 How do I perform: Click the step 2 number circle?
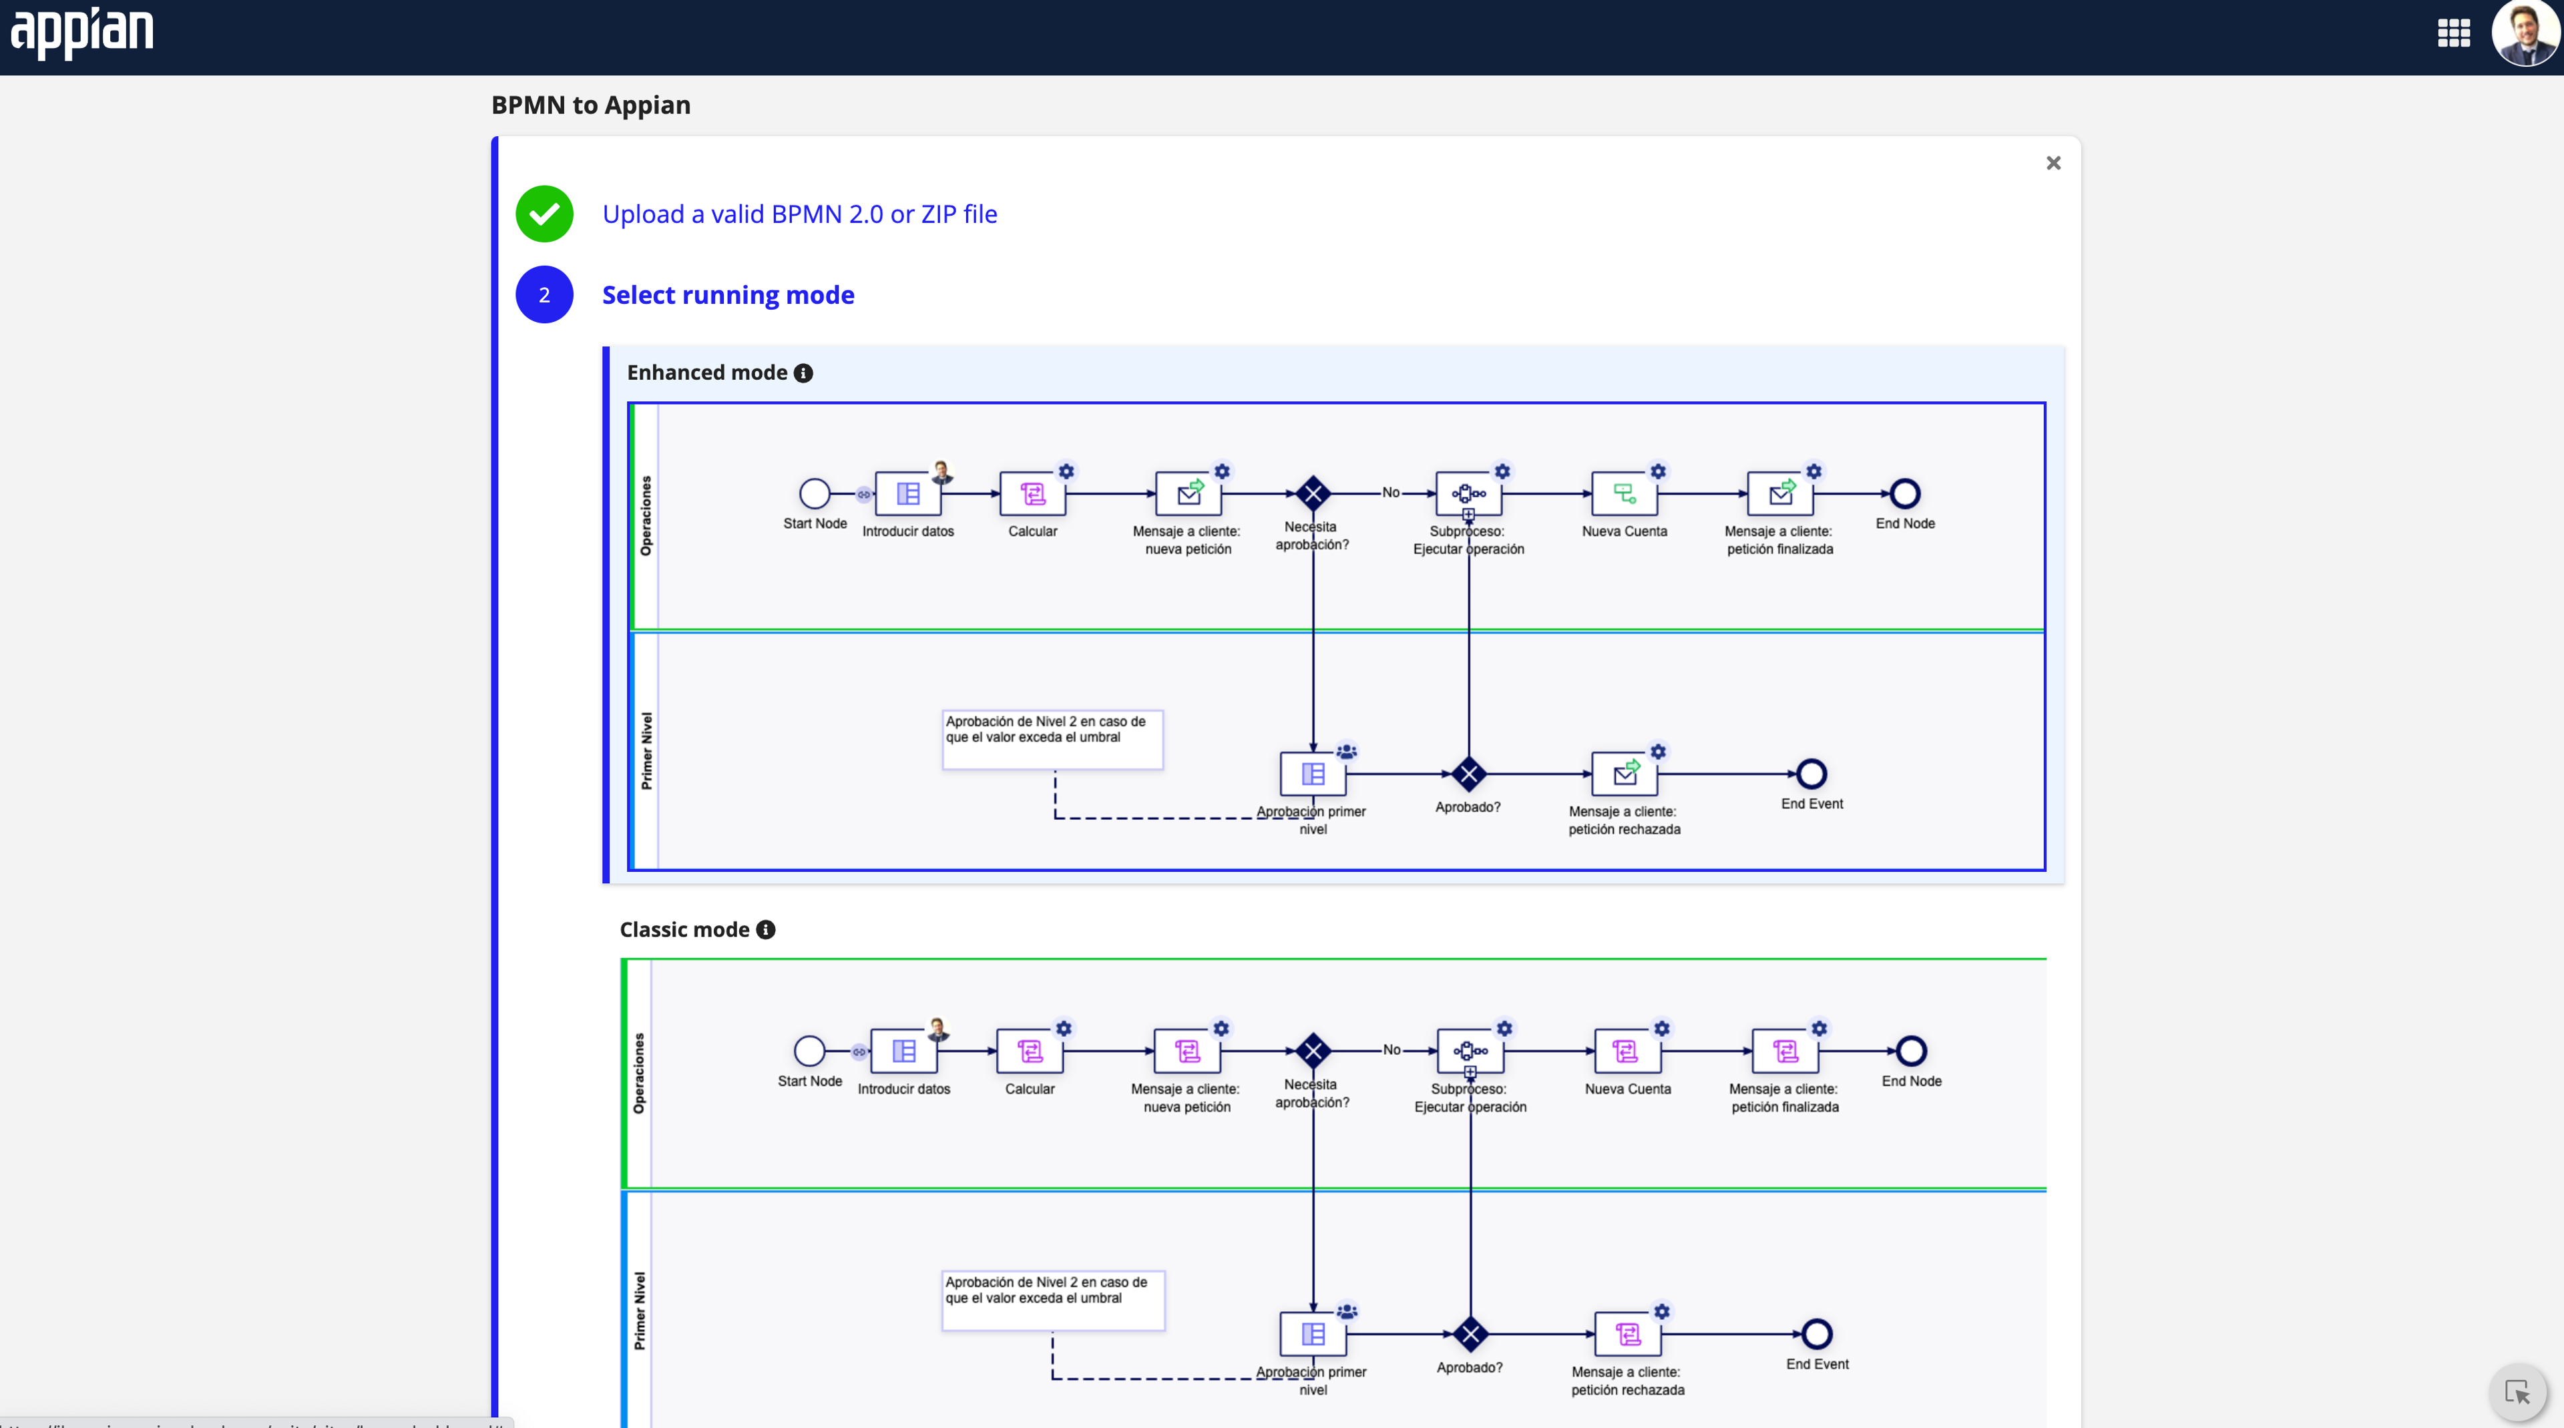(x=544, y=294)
